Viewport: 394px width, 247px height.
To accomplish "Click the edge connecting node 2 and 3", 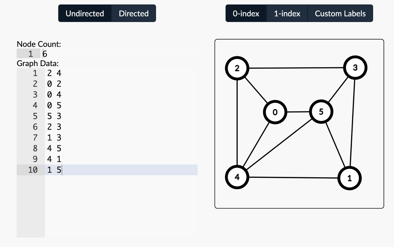I will (x=296, y=68).
